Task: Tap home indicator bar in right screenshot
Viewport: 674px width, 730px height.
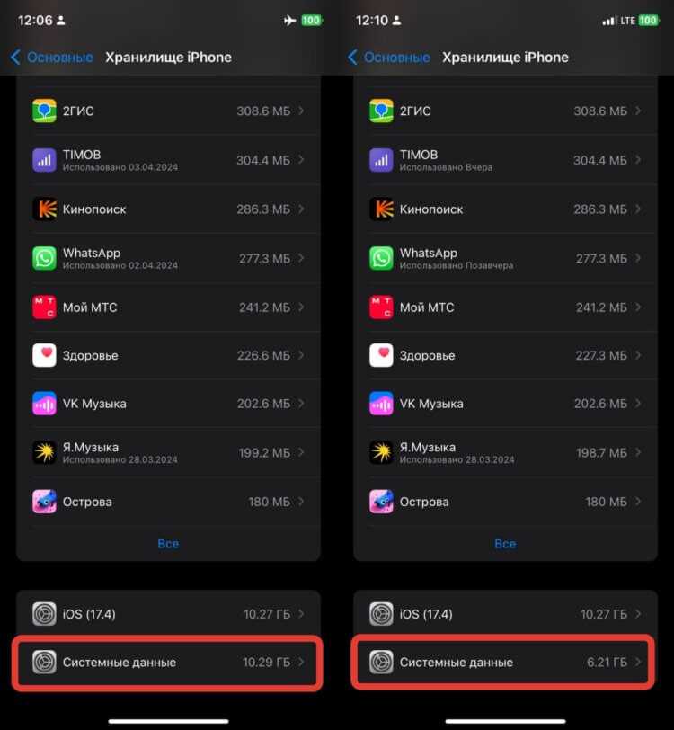Action: pyautogui.click(x=505, y=721)
